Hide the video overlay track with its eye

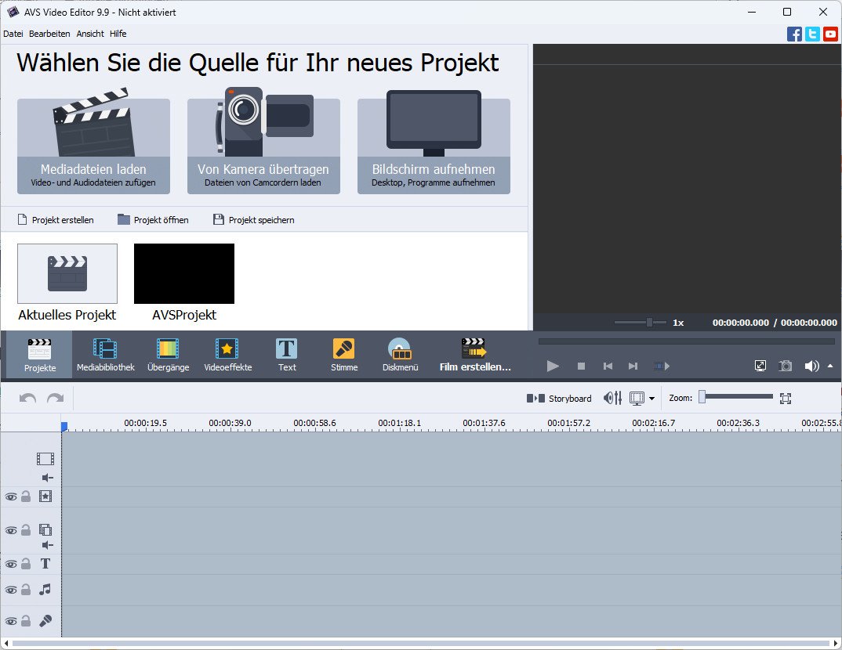pyautogui.click(x=11, y=530)
